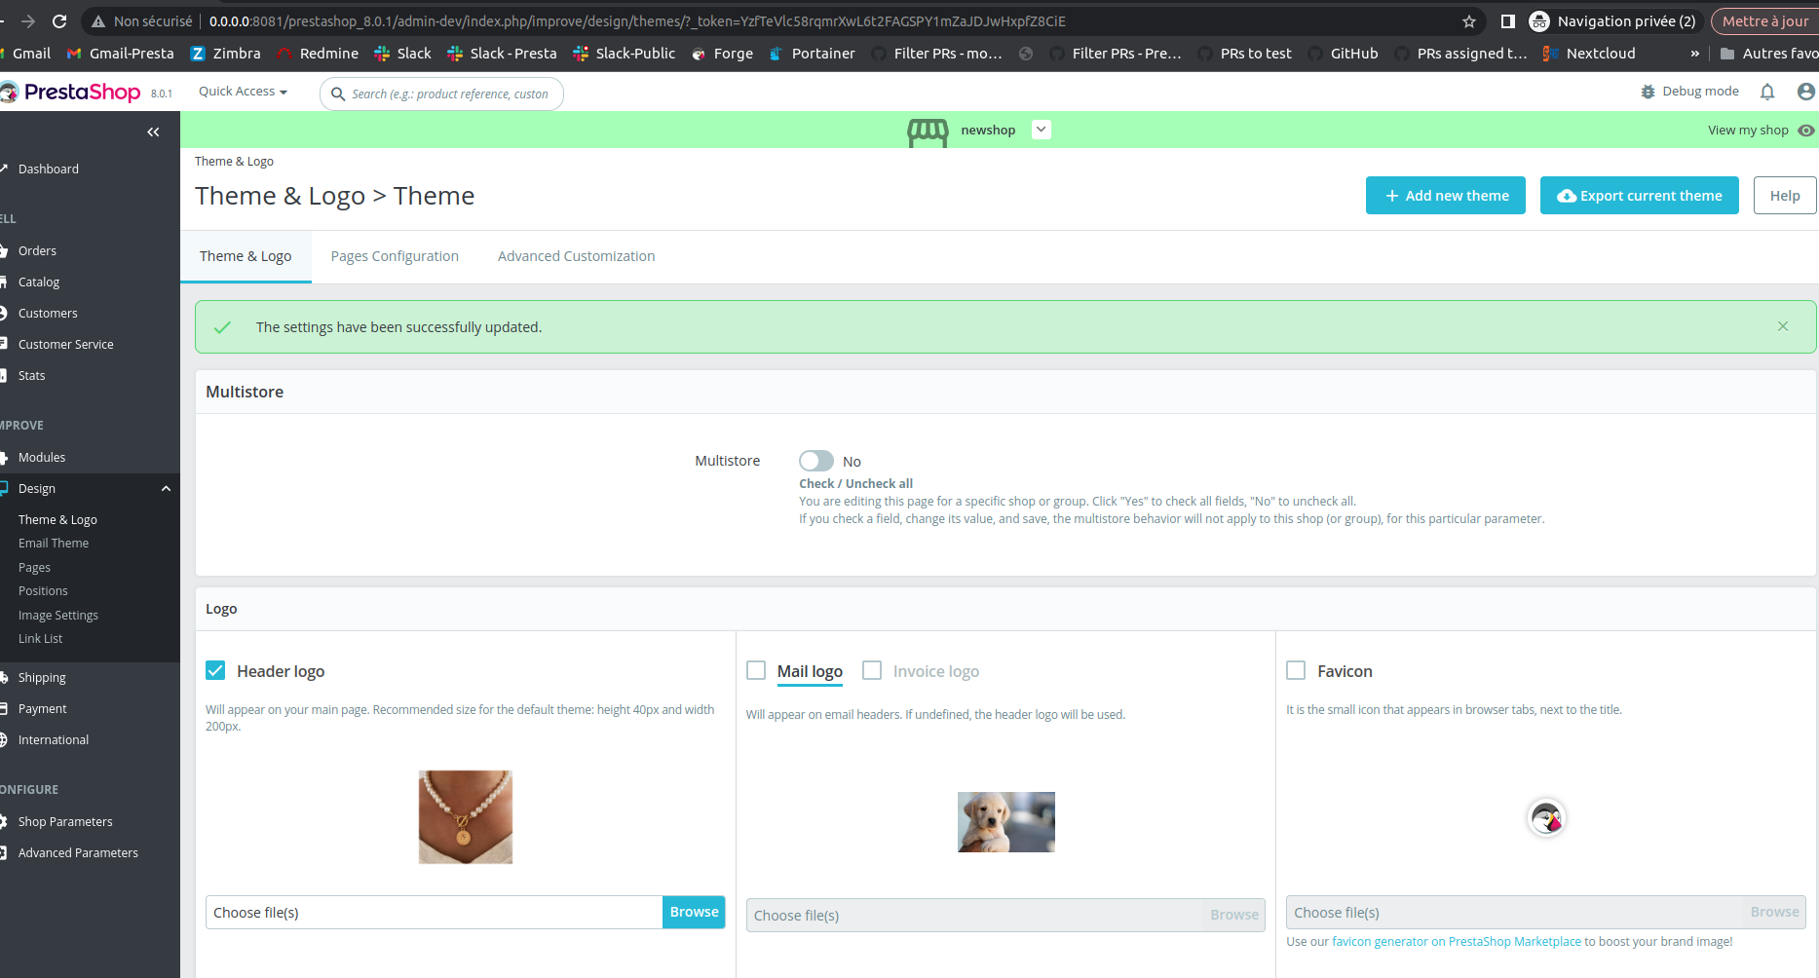Open the admin profile account icon
This screenshot has height=978, width=1819.
[x=1804, y=91]
